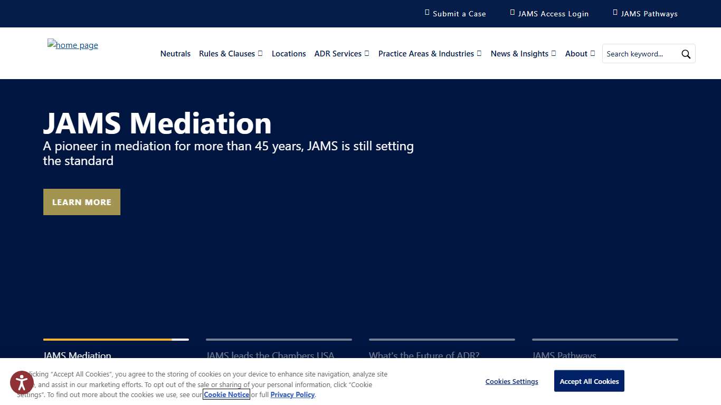Click the home page logo
The height and width of the screenshot is (405, 721).
72,45
